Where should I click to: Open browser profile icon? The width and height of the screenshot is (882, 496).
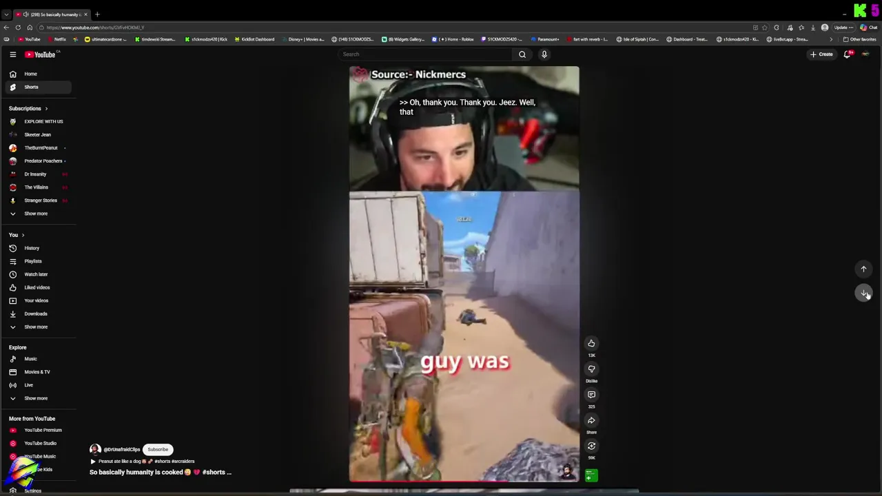coord(825,28)
